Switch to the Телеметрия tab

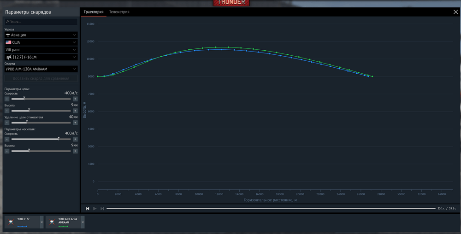119,12
